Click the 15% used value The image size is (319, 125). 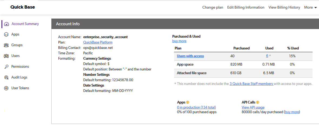click(292, 56)
